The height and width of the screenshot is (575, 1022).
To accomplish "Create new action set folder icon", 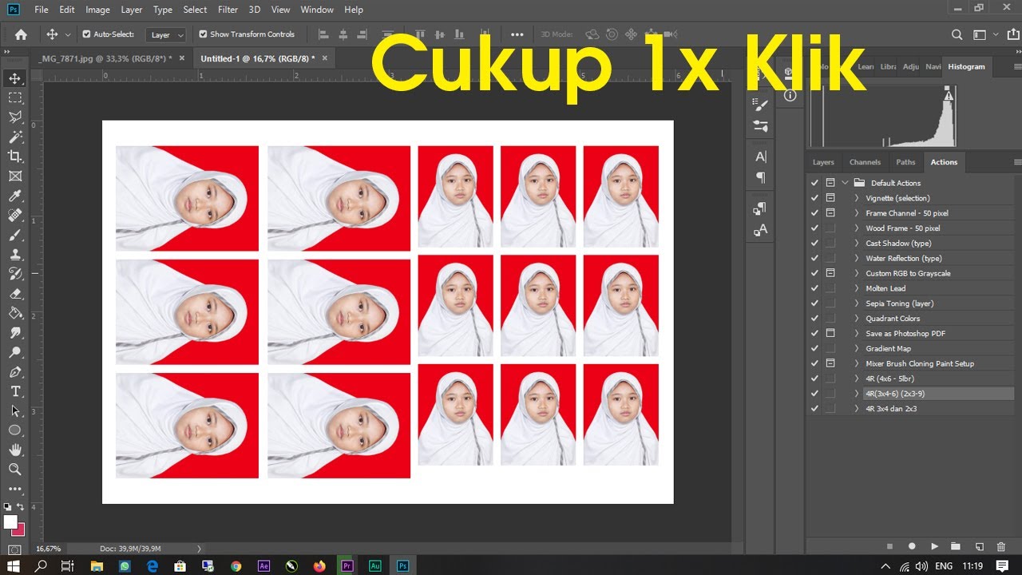I will coord(956,546).
